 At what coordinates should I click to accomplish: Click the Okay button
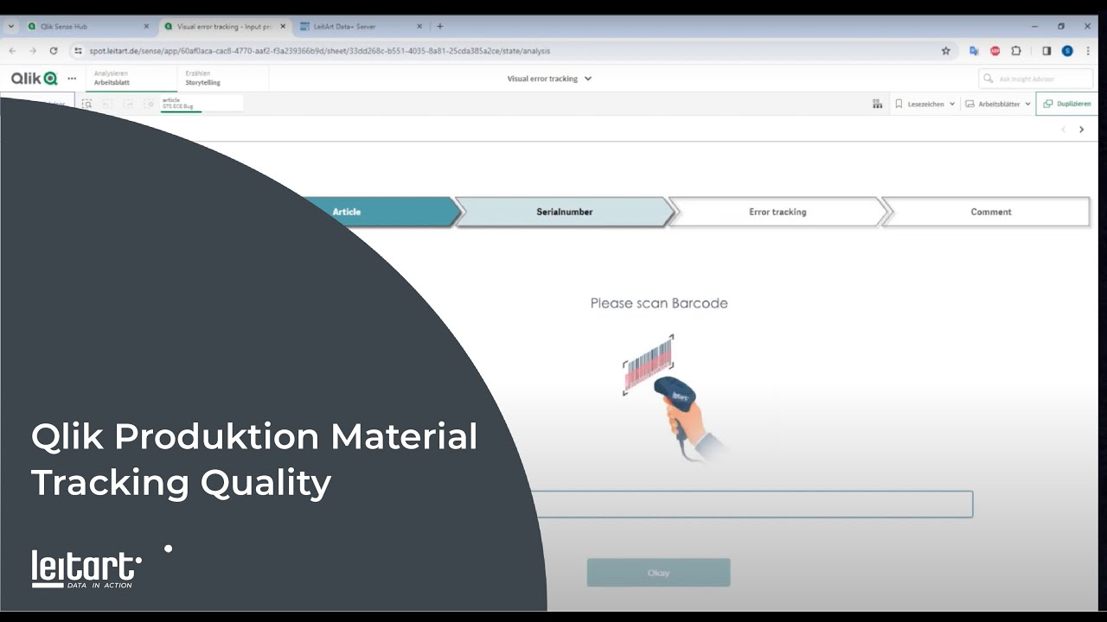[658, 573]
